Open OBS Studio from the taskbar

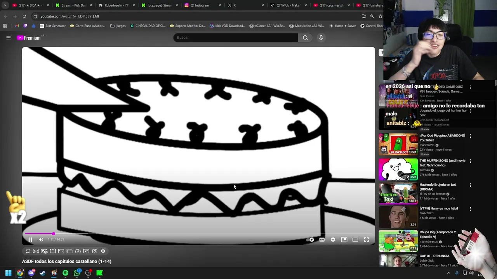[x=89, y=273]
